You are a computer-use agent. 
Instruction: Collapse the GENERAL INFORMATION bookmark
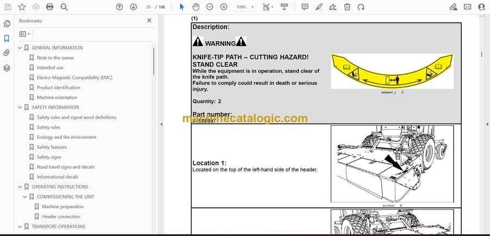pyautogui.click(x=20, y=48)
